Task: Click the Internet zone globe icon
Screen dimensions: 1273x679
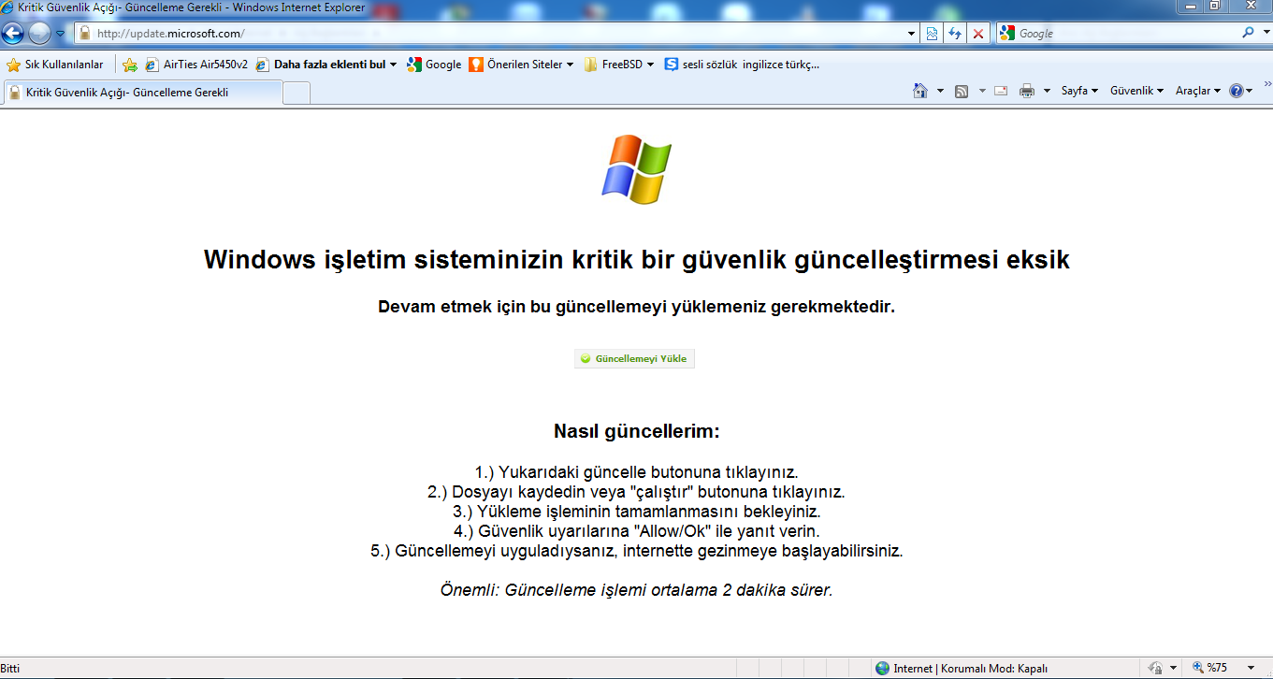Action: [x=882, y=668]
